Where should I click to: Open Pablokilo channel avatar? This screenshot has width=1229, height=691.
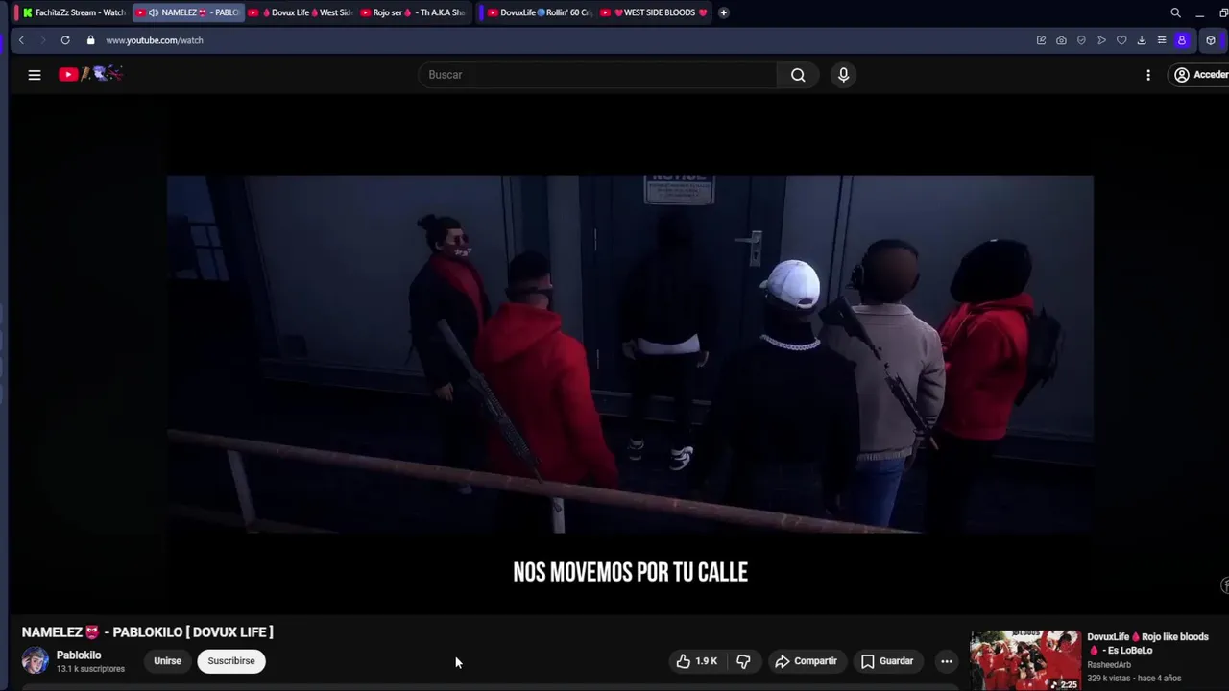point(36,660)
